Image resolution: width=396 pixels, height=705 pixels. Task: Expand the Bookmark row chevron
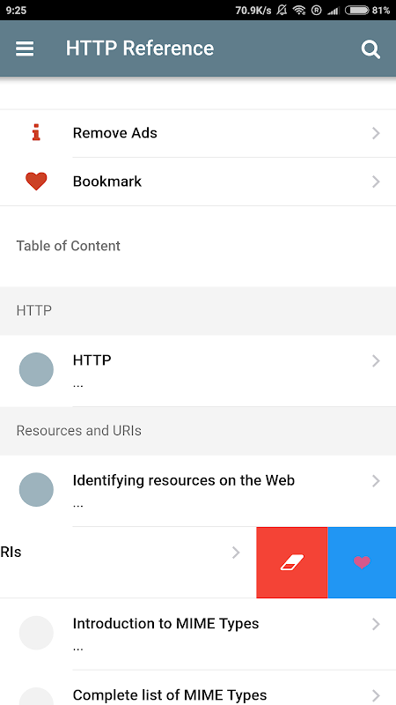(x=377, y=182)
